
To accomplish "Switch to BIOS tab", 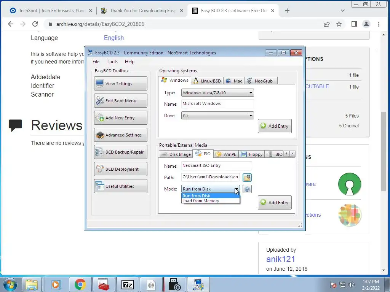I will click(x=275, y=154).
